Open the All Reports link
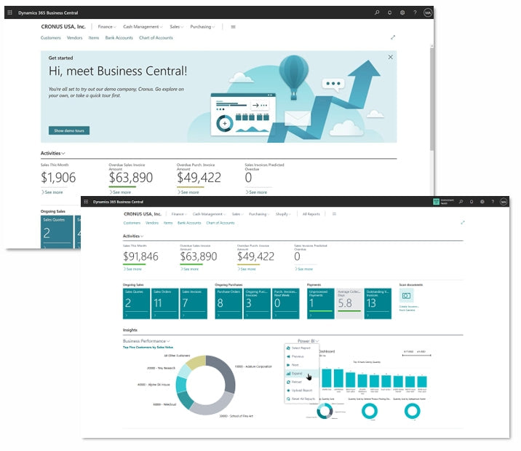This screenshot has height=451, width=521. 312,214
